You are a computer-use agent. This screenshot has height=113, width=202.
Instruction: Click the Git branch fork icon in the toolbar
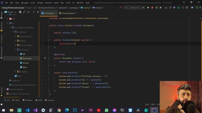click(170, 8)
